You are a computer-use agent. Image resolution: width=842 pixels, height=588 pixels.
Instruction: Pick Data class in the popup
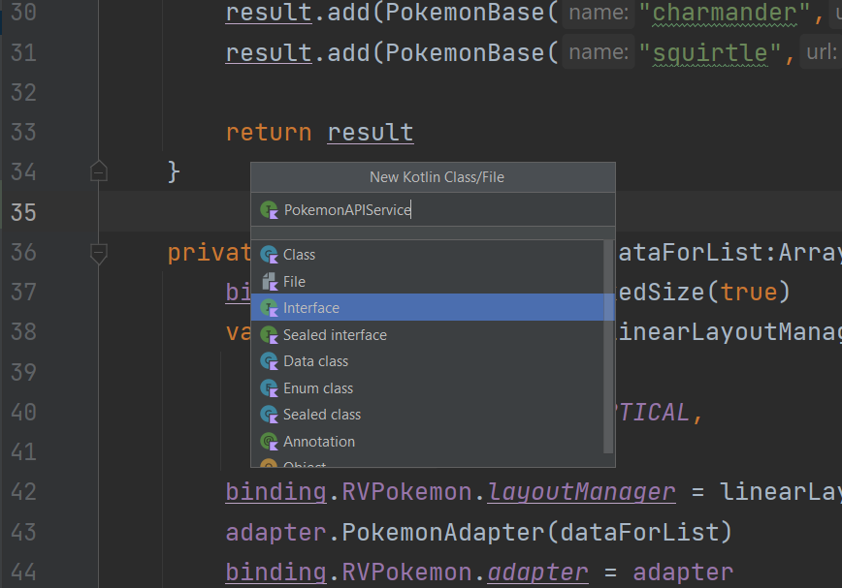tap(315, 361)
